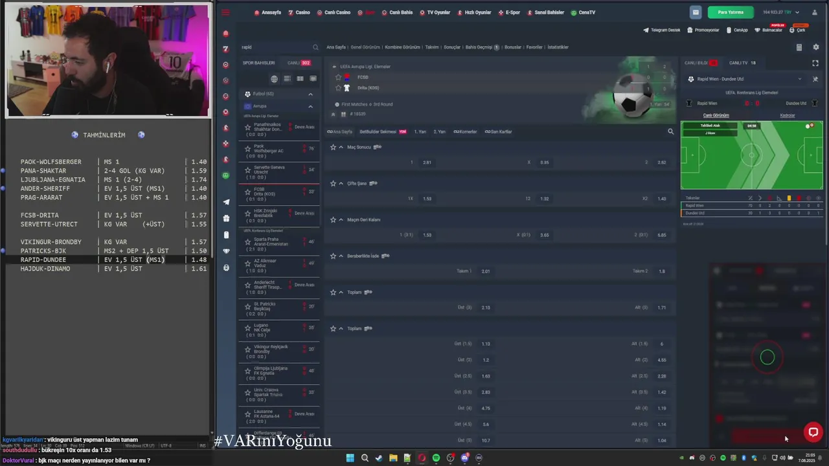Image resolution: width=829 pixels, height=466 pixels.
Task: Collapse the first Toplam market
Action: 341,292
